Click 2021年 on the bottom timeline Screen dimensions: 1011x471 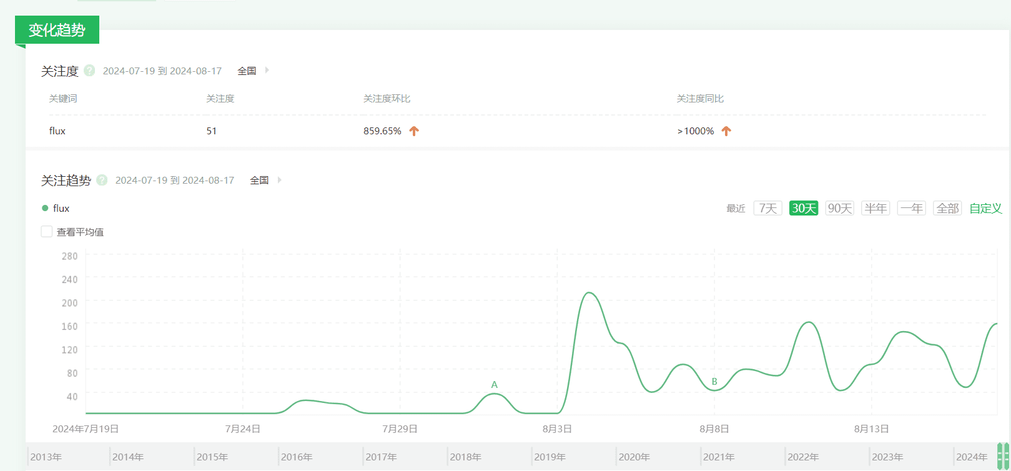719,457
